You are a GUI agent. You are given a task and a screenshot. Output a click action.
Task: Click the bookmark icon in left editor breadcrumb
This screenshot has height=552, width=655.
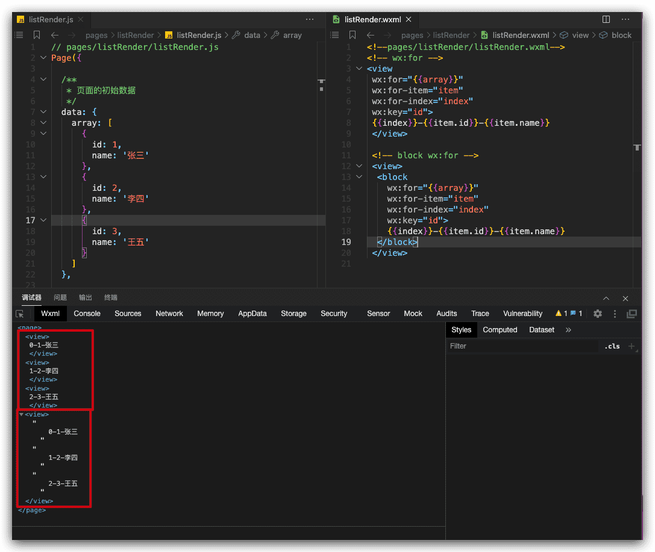coord(37,35)
